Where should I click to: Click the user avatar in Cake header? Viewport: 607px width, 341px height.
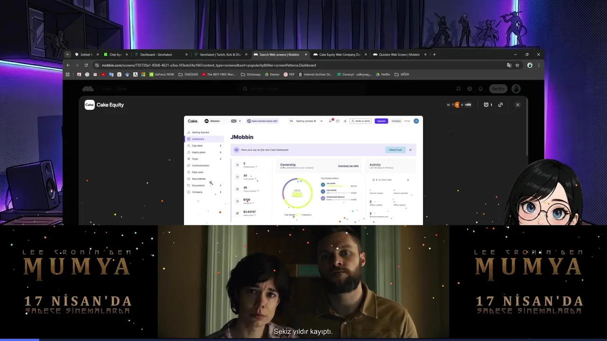click(416, 121)
